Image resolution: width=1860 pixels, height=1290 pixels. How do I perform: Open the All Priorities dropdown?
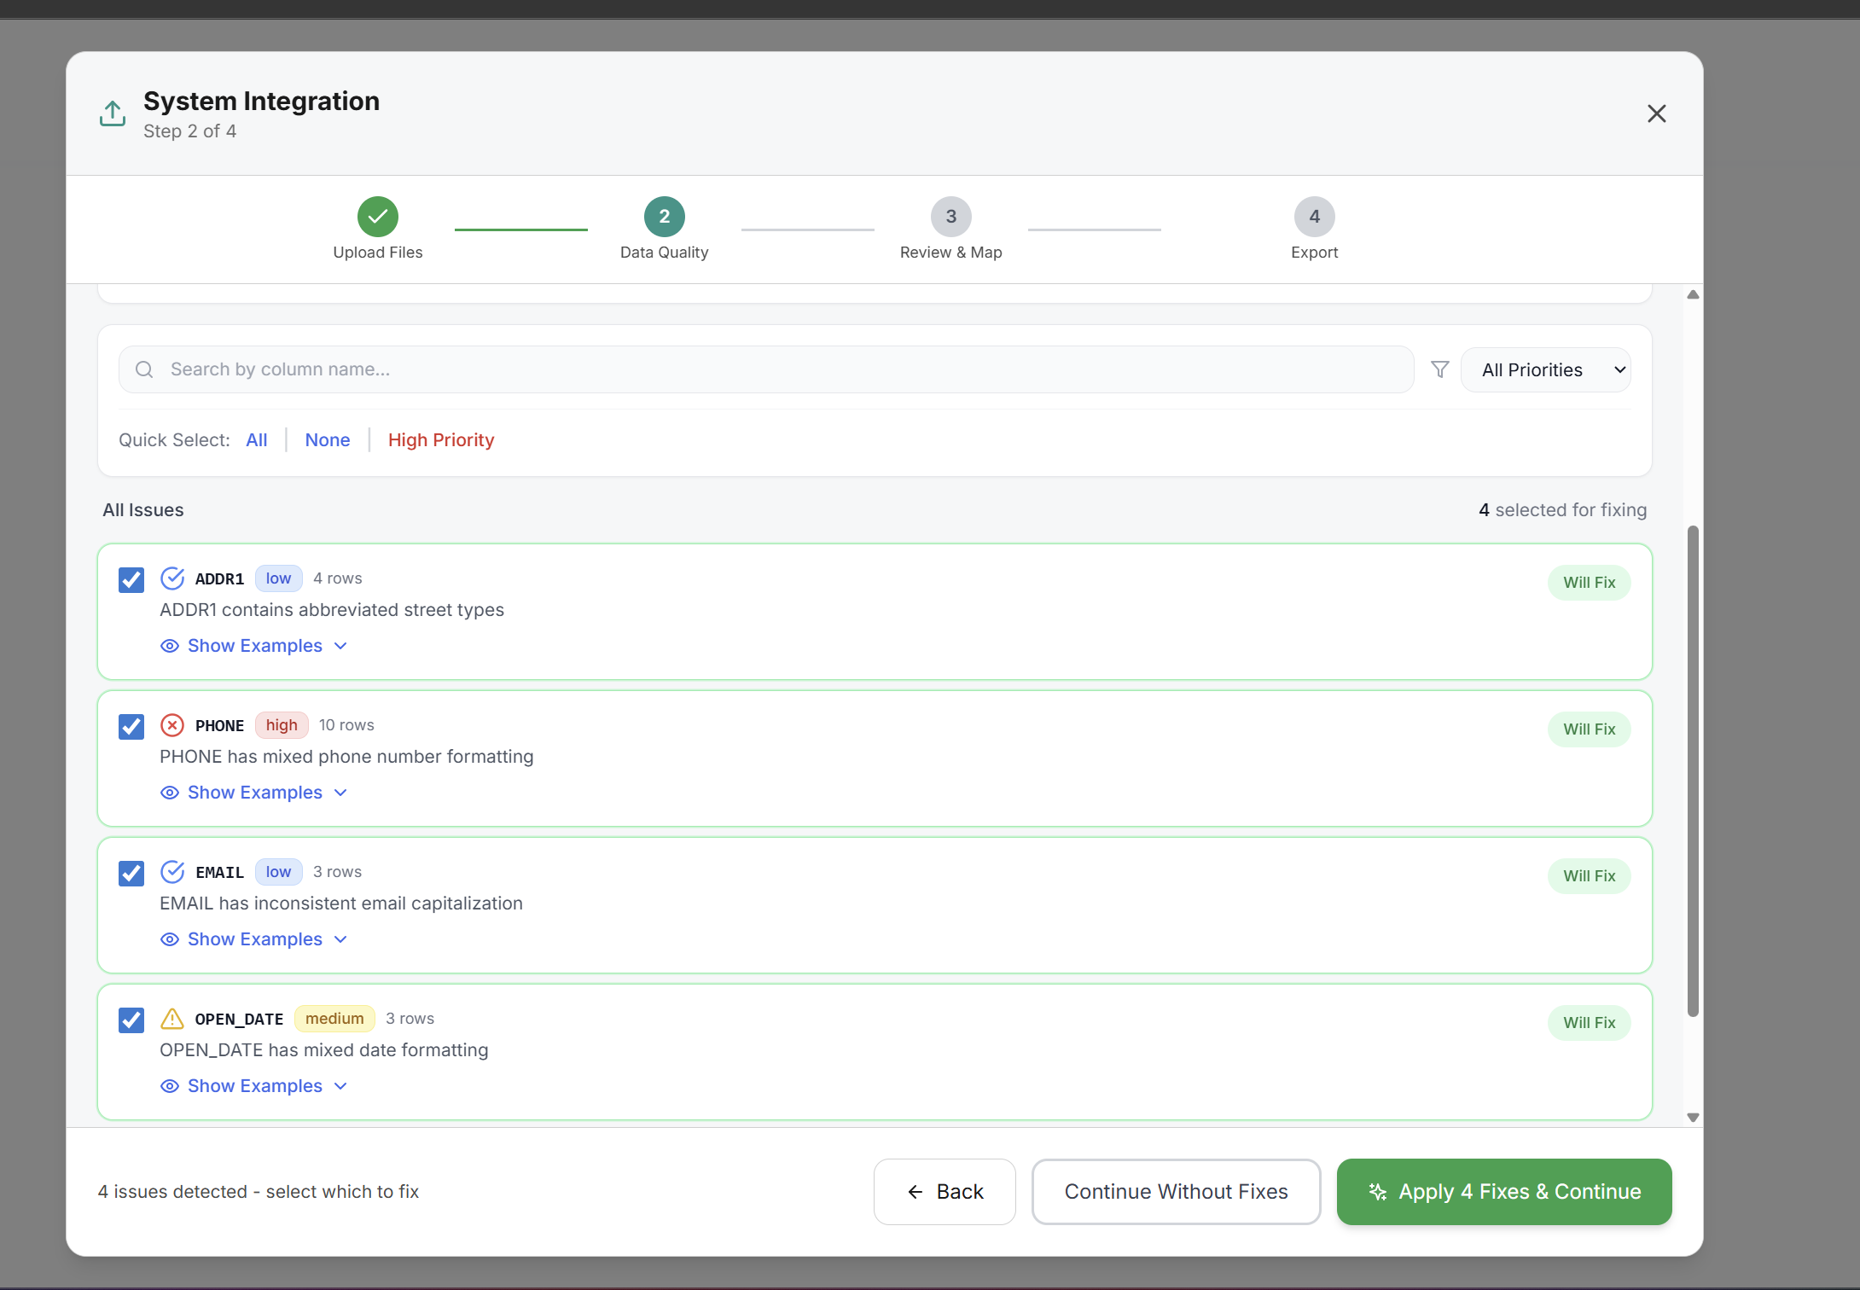point(1545,369)
